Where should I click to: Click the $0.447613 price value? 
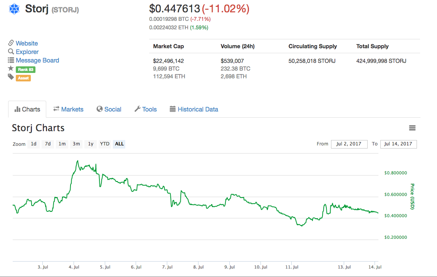pos(175,8)
